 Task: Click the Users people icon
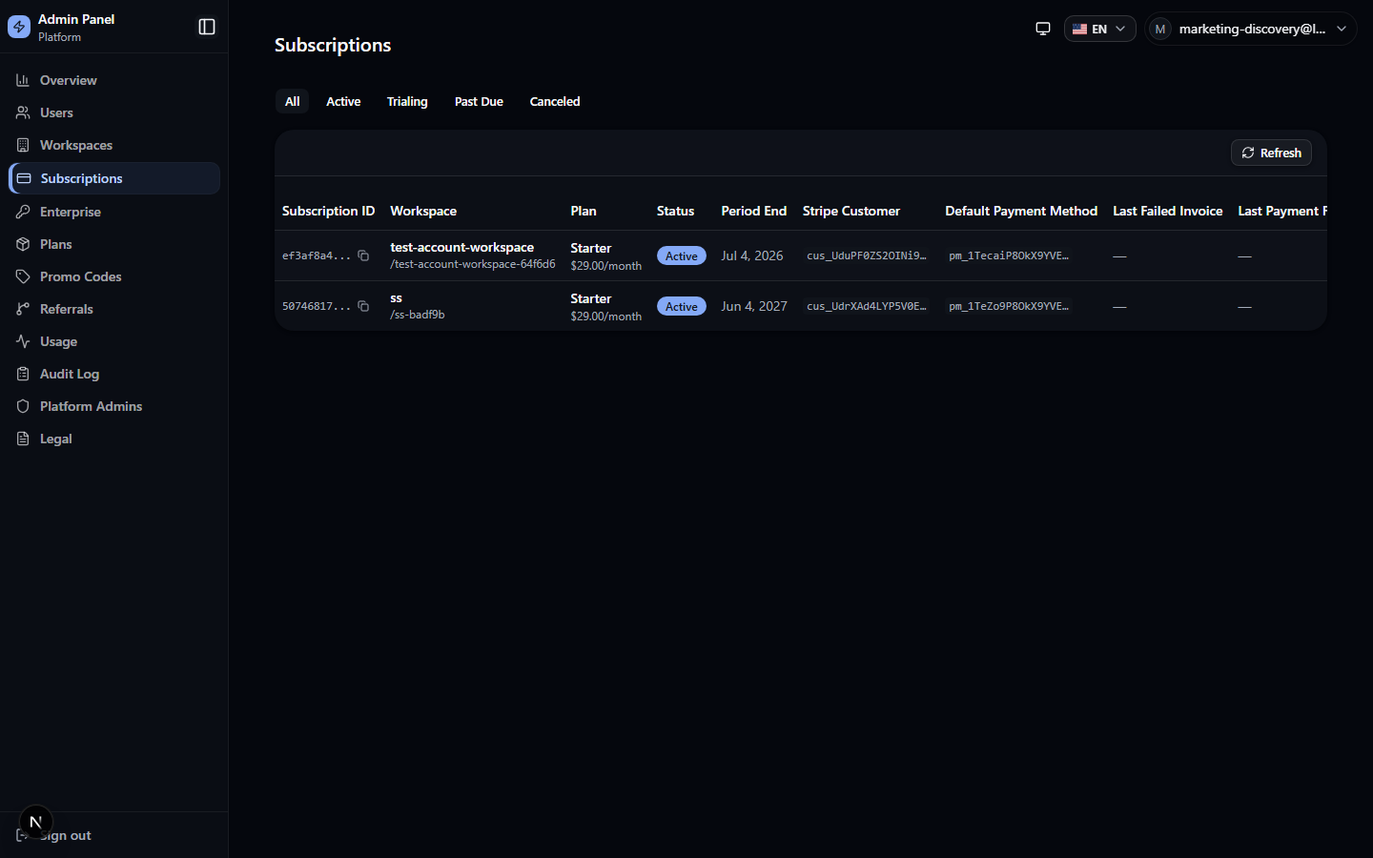pyautogui.click(x=23, y=112)
